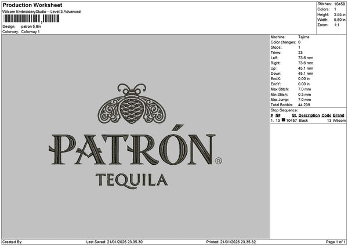Click the Right value 73.6 mm

tap(306, 63)
